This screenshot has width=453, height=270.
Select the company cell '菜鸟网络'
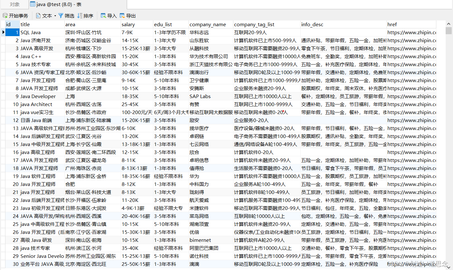click(211, 216)
